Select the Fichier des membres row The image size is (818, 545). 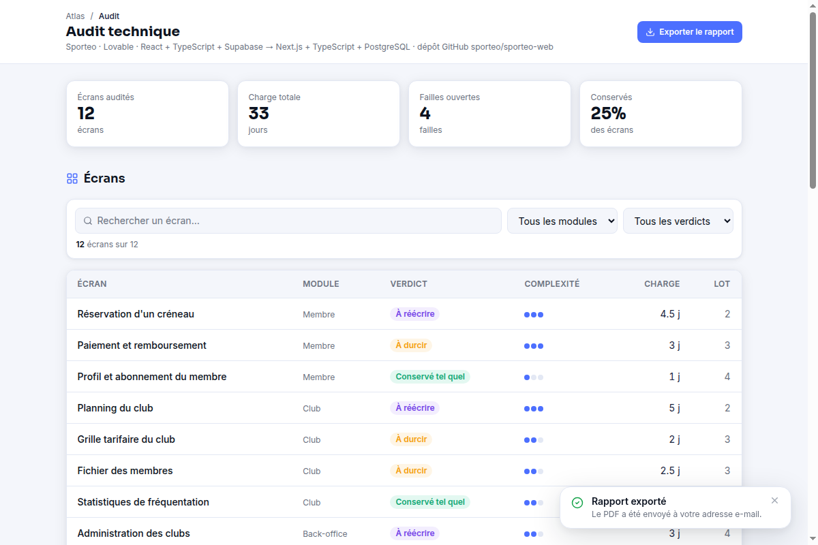[404, 471]
